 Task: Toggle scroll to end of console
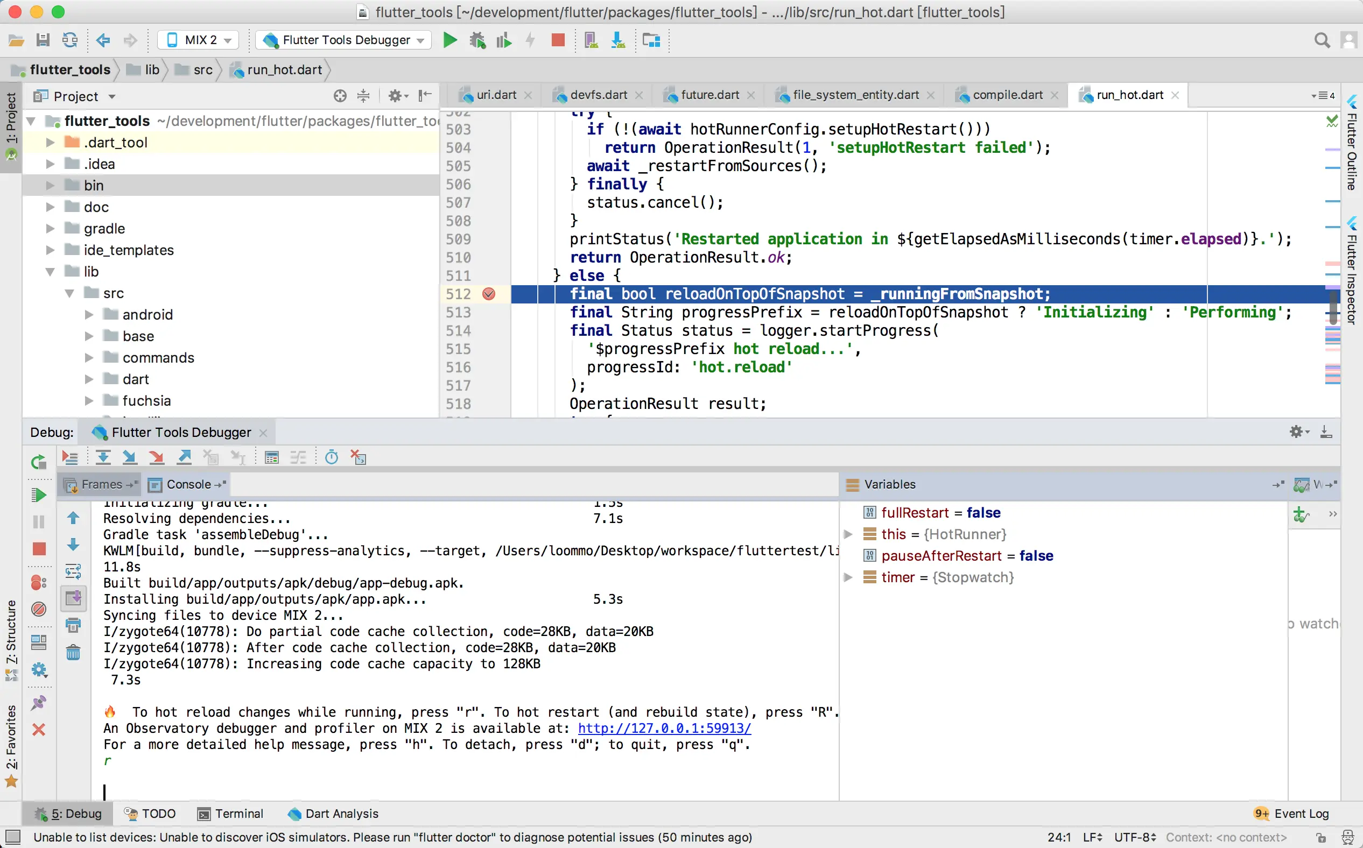pyautogui.click(x=73, y=598)
